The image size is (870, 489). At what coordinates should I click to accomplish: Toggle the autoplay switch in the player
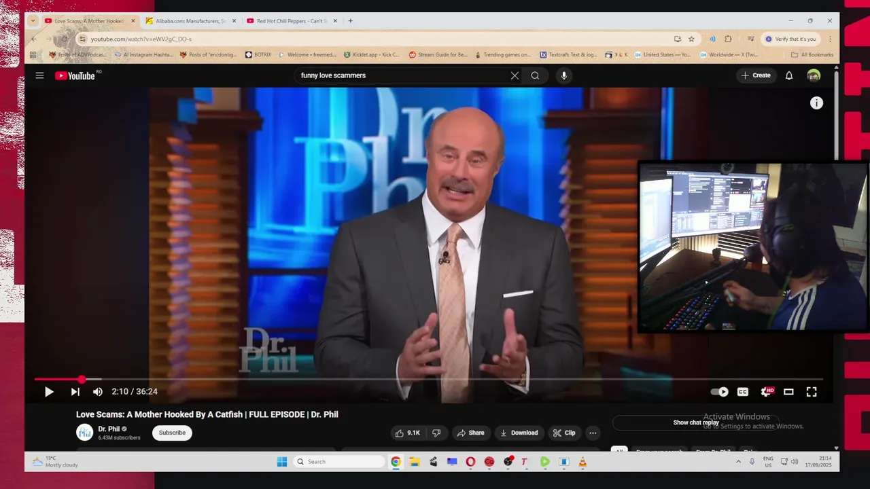click(x=719, y=392)
